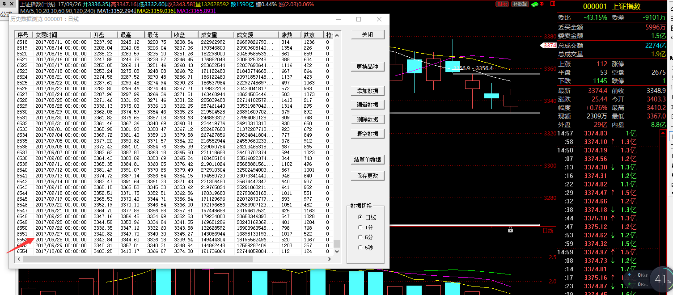Click the 编辑数据 button

tap(368, 105)
